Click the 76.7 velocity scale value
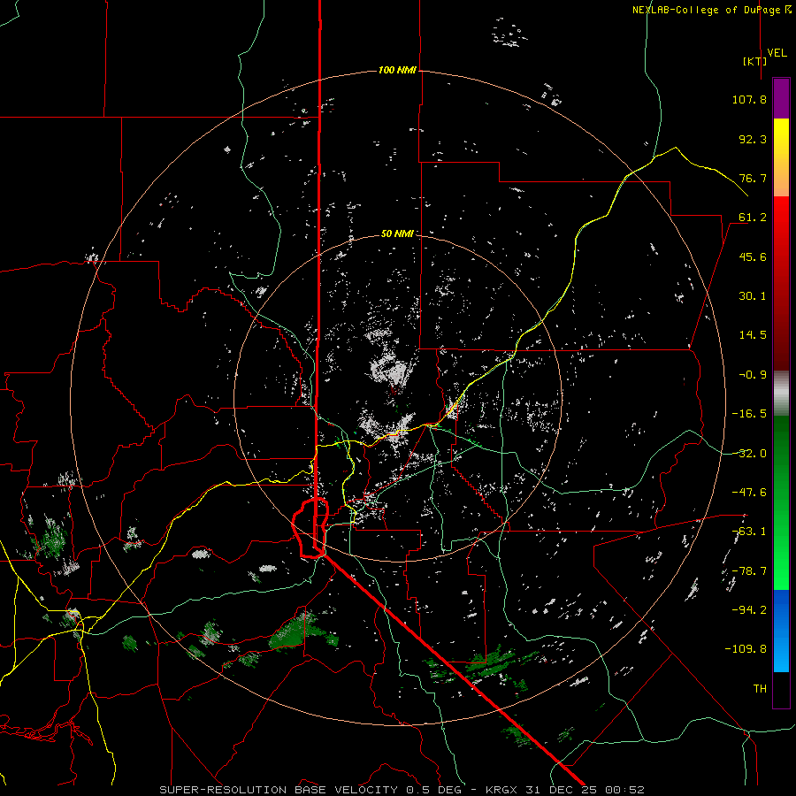This screenshot has height=796, width=796. coord(753,178)
